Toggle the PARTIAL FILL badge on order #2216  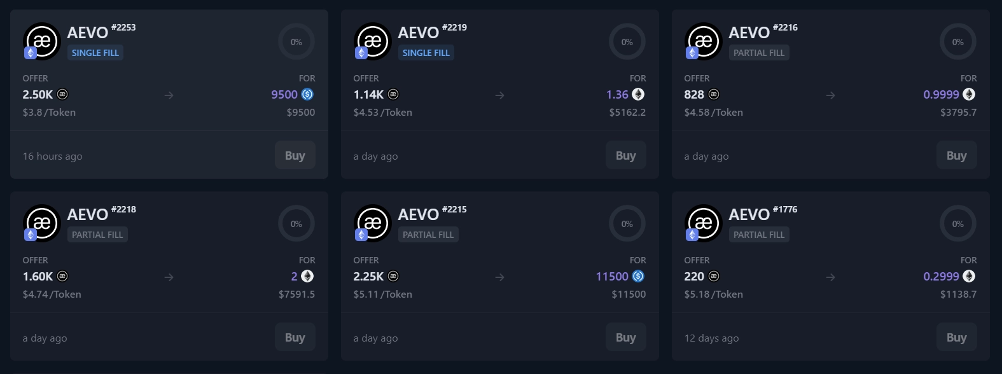(758, 53)
